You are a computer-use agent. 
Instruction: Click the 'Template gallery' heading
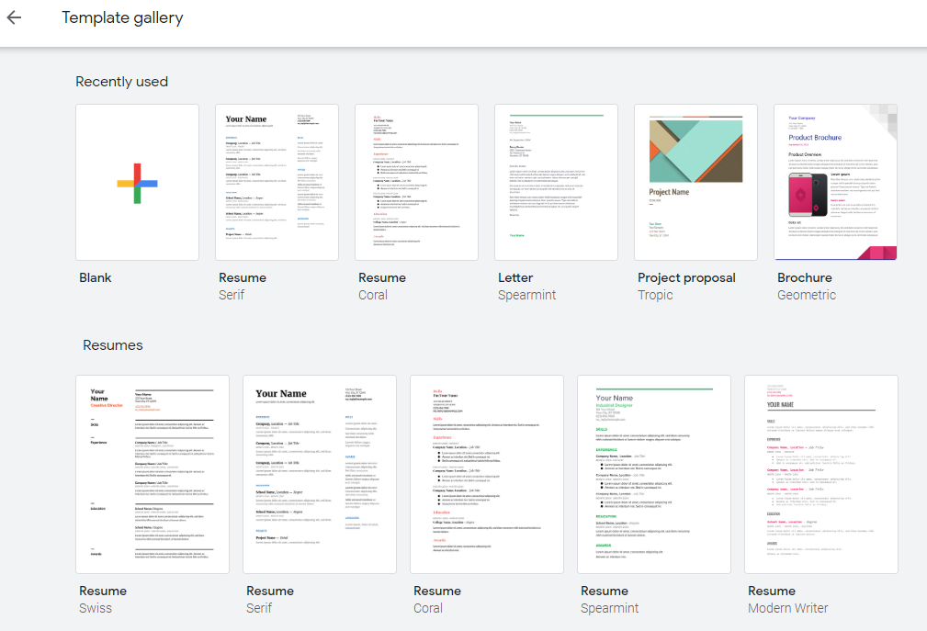pos(122,17)
